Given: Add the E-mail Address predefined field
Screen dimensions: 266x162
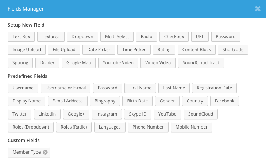Looking at the screenshot, I should (x=68, y=101).
